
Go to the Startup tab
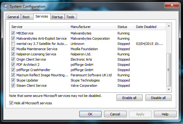tap(57, 17)
